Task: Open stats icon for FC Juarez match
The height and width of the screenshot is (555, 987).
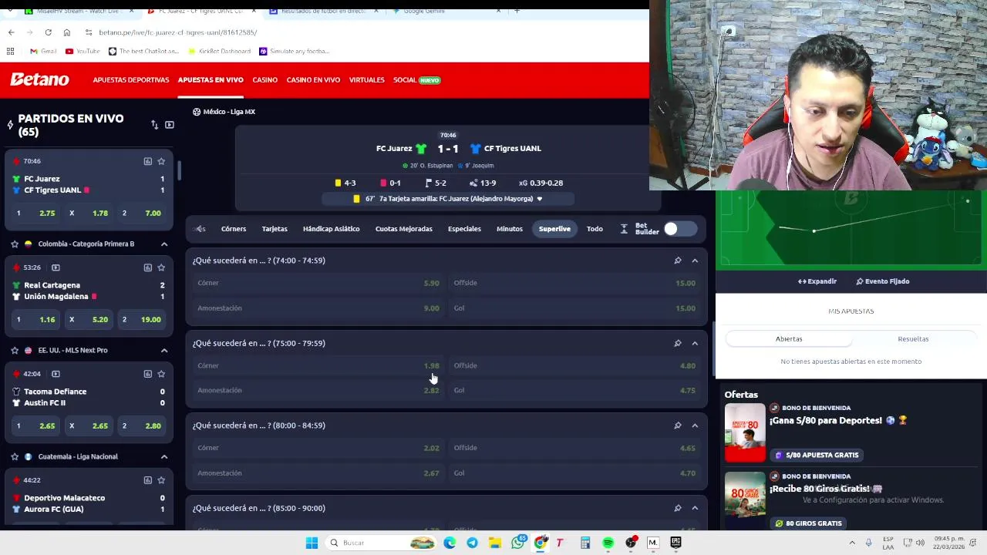Action: tap(147, 161)
